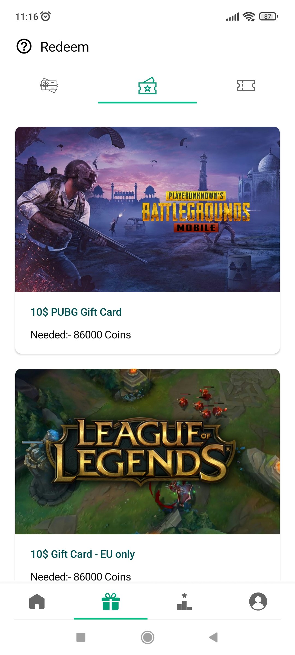Open the profile avatar icon
The height and width of the screenshot is (655, 295).
pos(258,602)
